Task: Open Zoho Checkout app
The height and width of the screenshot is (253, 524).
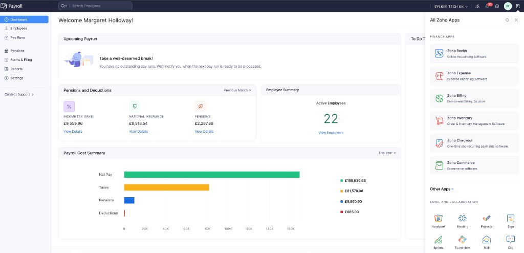Action: point(474,143)
